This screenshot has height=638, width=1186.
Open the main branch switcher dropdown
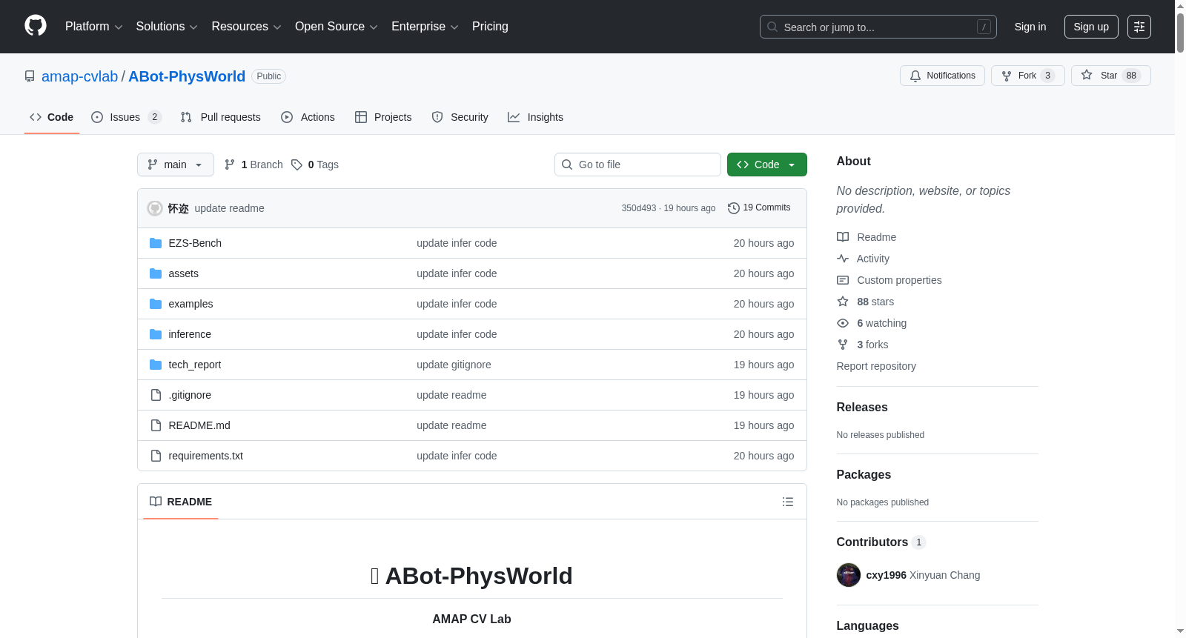point(176,165)
